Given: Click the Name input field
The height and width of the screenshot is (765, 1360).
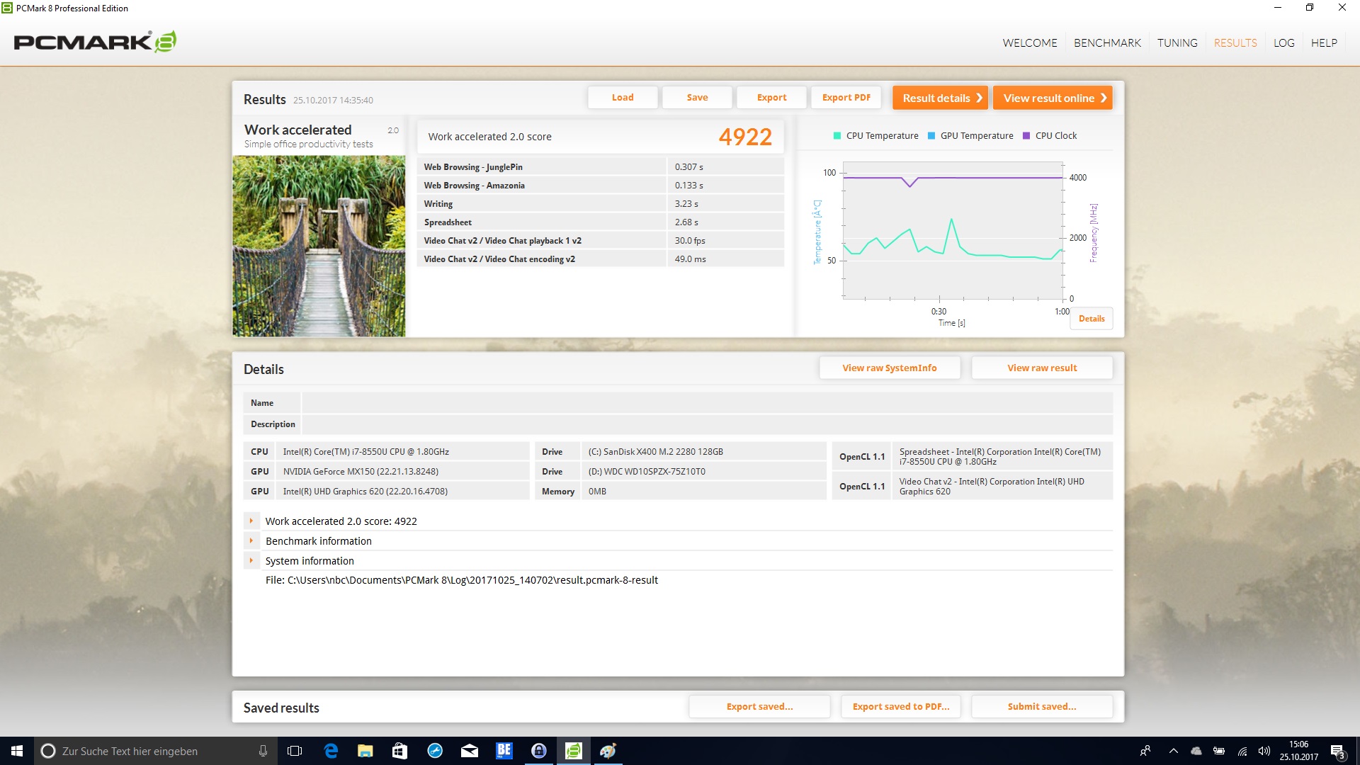Looking at the screenshot, I should [x=706, y=403].
